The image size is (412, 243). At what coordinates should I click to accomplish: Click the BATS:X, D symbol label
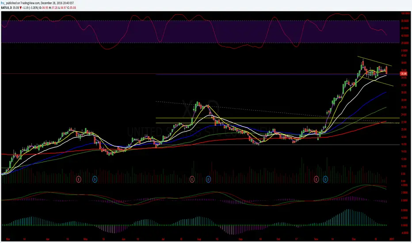point(6,8)
